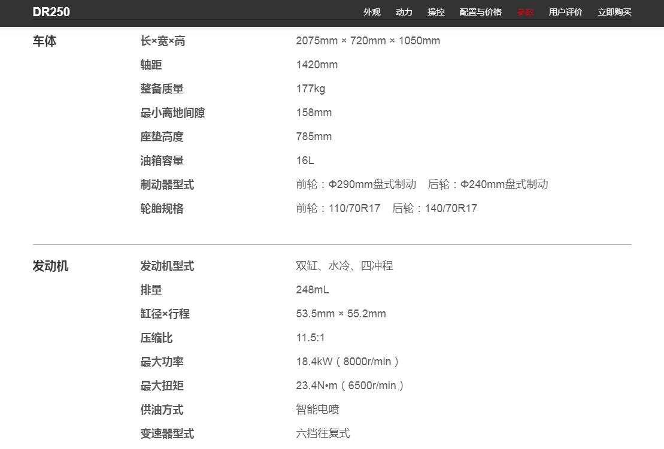Screen dimensions: 664x449
Task: Click the 立即购买 link
Action: tap(614, 13)
